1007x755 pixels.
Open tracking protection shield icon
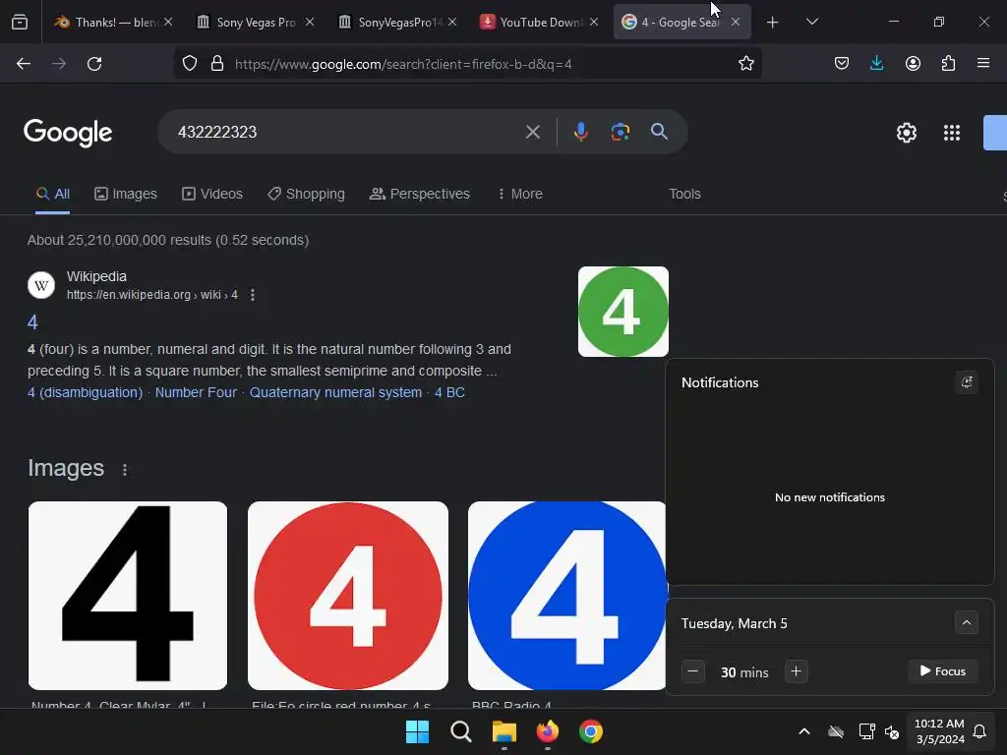coord(190,64)
